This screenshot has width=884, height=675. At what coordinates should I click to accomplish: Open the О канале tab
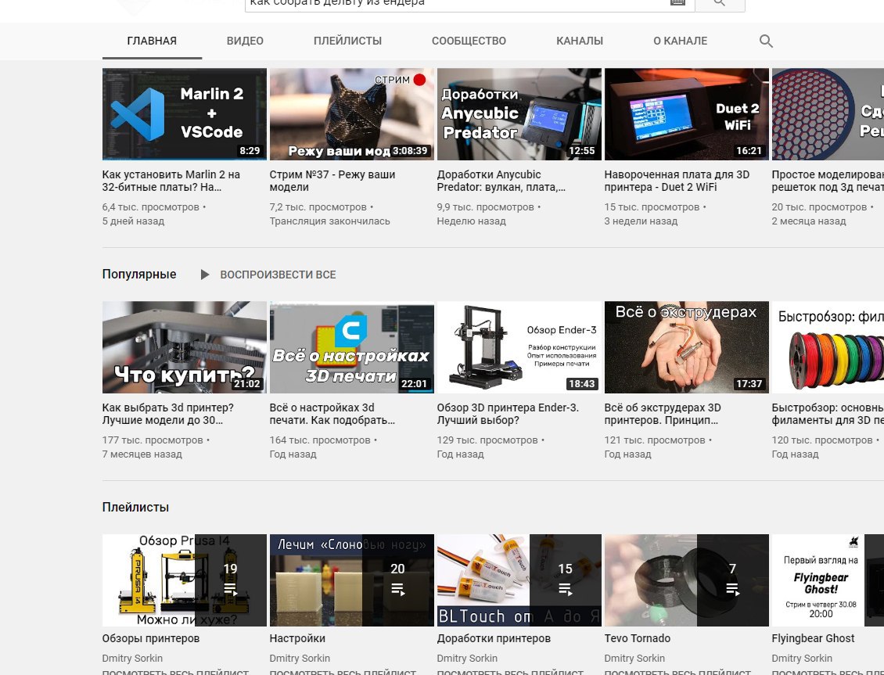680,41
